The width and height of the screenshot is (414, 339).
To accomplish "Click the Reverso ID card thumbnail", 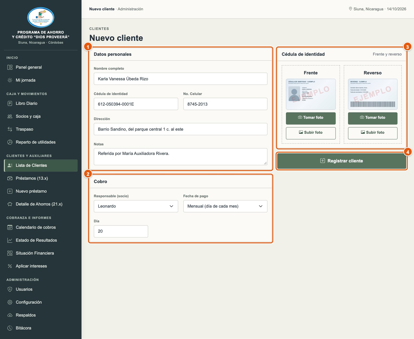I will point(373,94).
